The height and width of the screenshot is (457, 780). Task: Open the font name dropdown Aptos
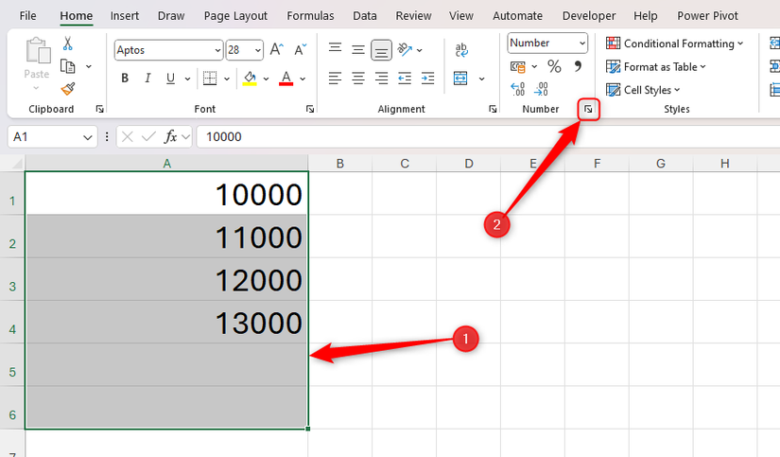click(217, 50)
